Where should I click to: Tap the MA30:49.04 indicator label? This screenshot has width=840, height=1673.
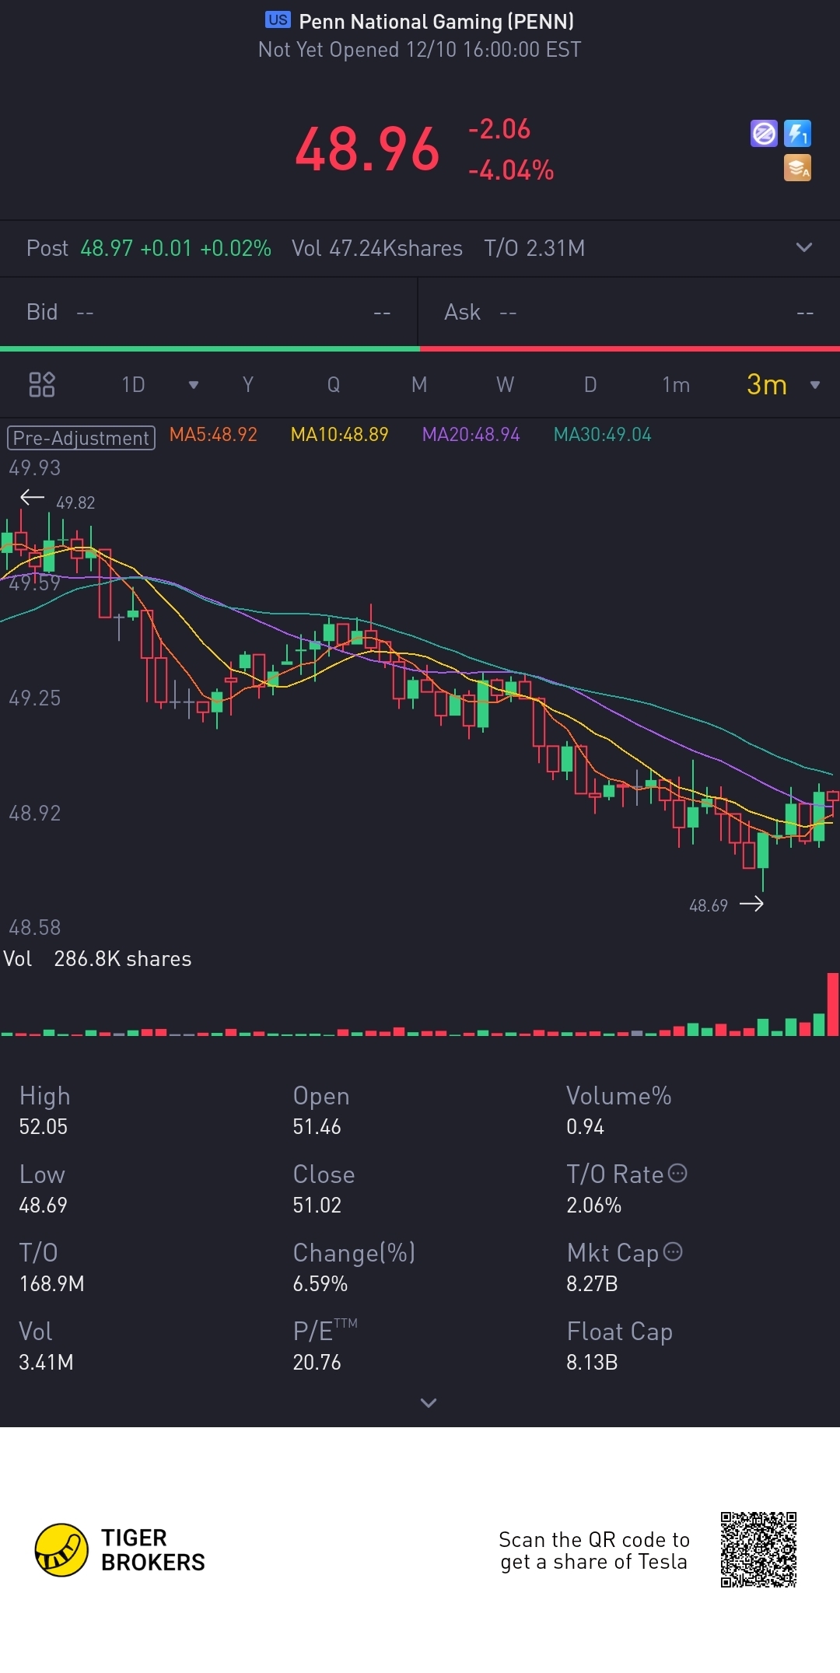(x=602, y=435)
